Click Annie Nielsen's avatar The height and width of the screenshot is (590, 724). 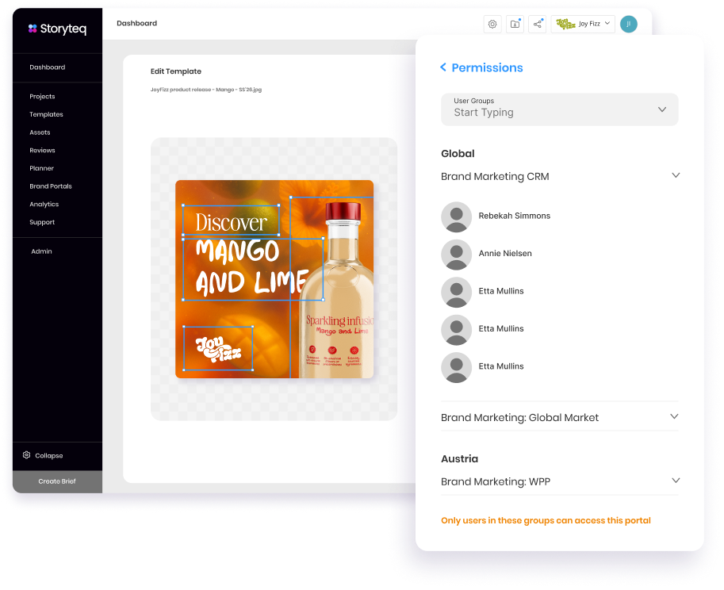pyautogui.click(x=456, y=254)
